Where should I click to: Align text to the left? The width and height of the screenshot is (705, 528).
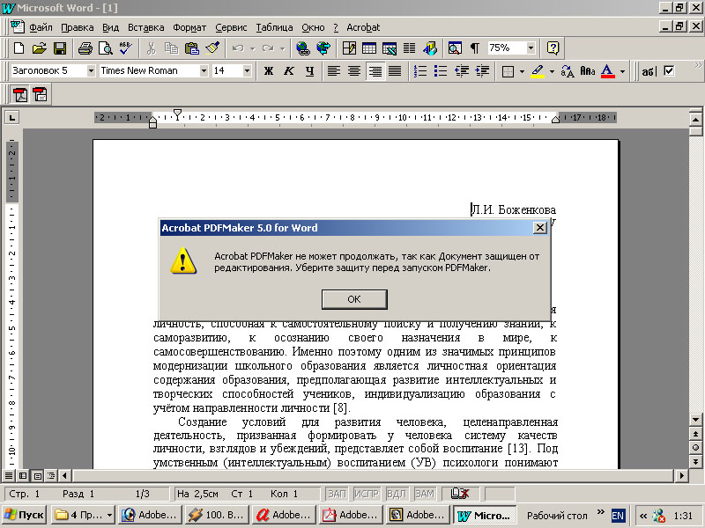coord(334,71)
